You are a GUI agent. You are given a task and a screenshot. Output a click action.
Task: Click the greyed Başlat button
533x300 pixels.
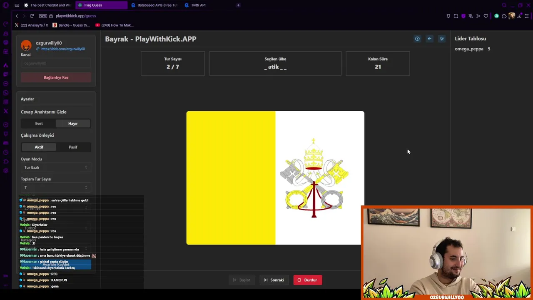[242, 280]
